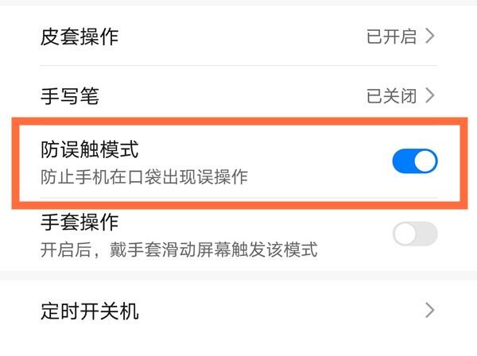This screenshot has width=477, height=356.
Task: Disable the 防误触模式 switch
Action: (x=415, y=161)
